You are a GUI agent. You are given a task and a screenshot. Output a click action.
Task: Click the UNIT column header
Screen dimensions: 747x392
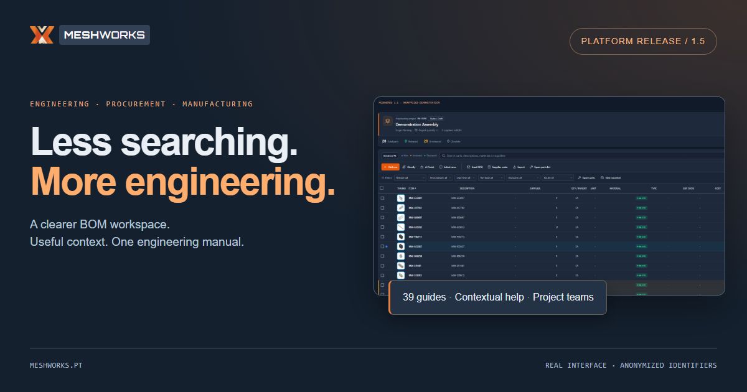pyautogui.click(x=593, y=188)
